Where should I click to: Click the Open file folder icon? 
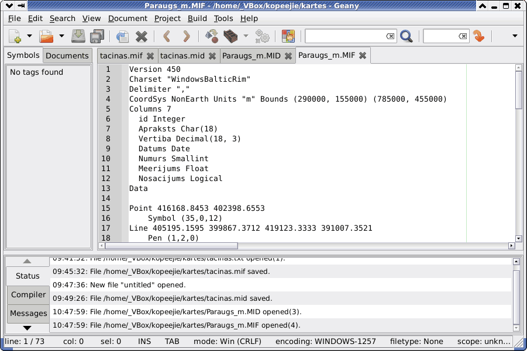(46, 36)
